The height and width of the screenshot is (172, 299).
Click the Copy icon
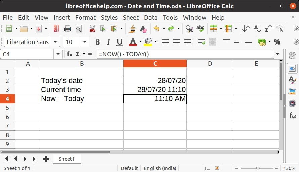click(103, 29)
